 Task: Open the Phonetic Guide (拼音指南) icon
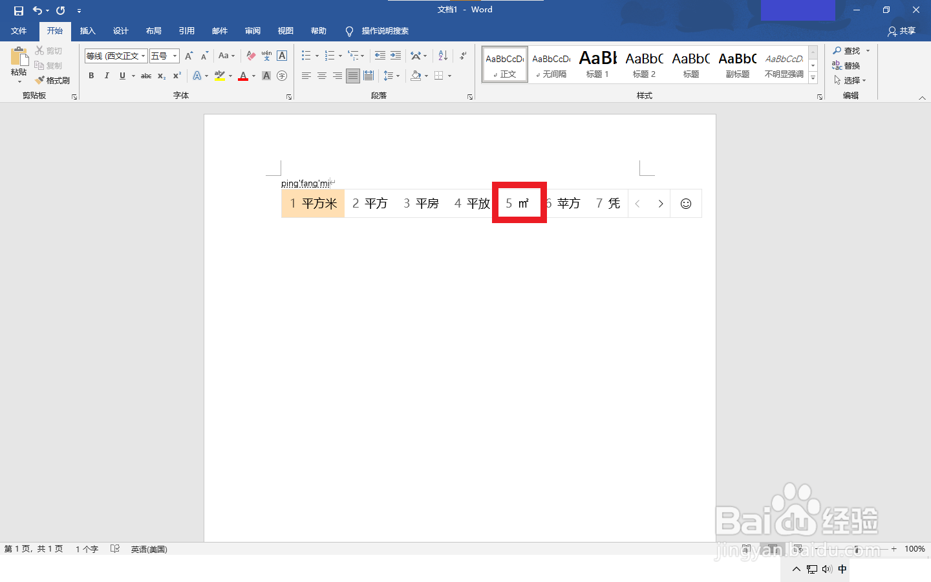(266, 56)
